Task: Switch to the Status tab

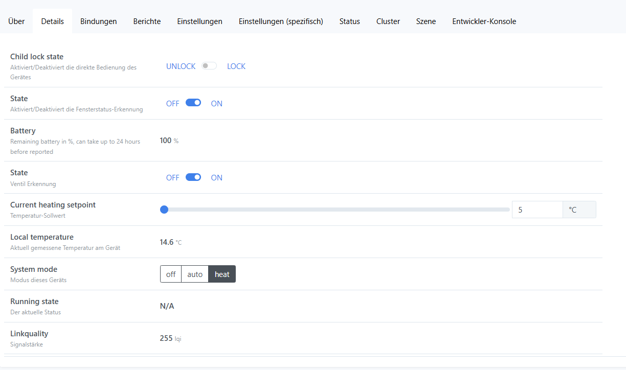Action: (350, 21)
